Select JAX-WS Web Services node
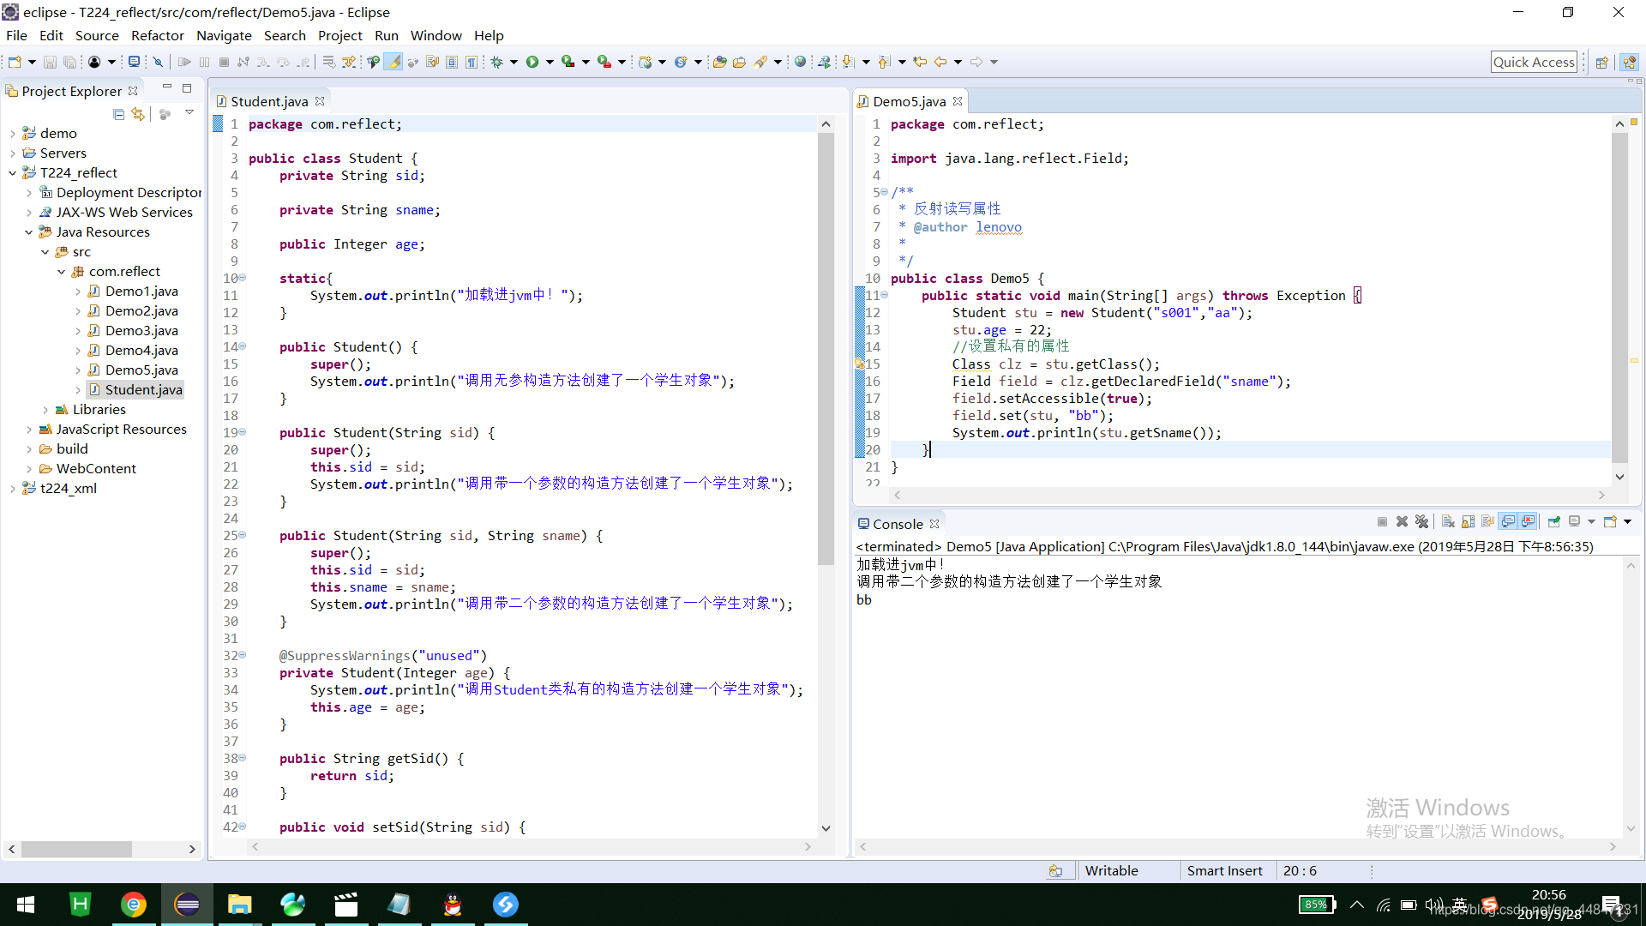 tap(124, 213)
